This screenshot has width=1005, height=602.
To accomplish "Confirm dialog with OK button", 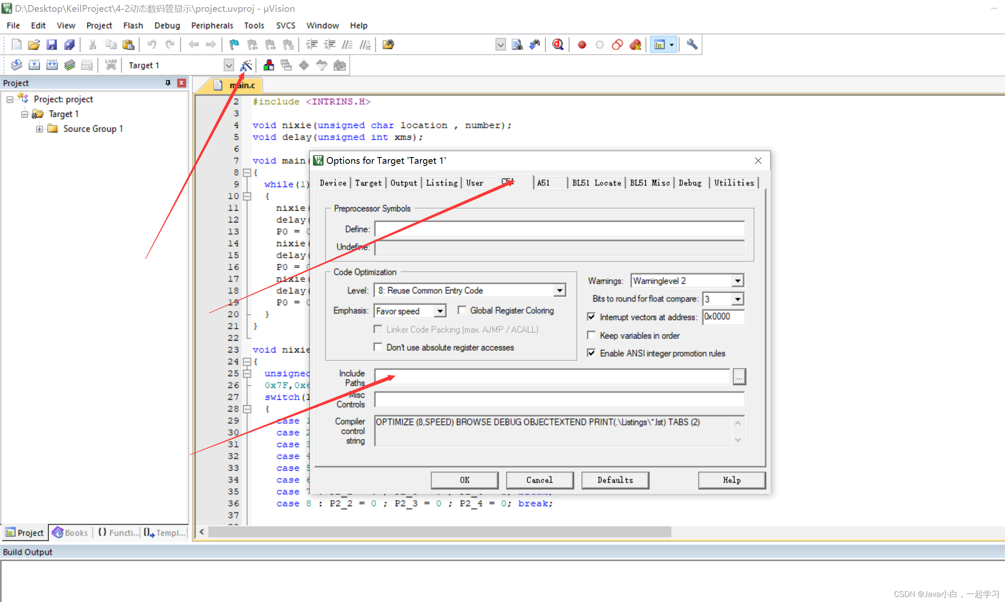I will [464, 480].
